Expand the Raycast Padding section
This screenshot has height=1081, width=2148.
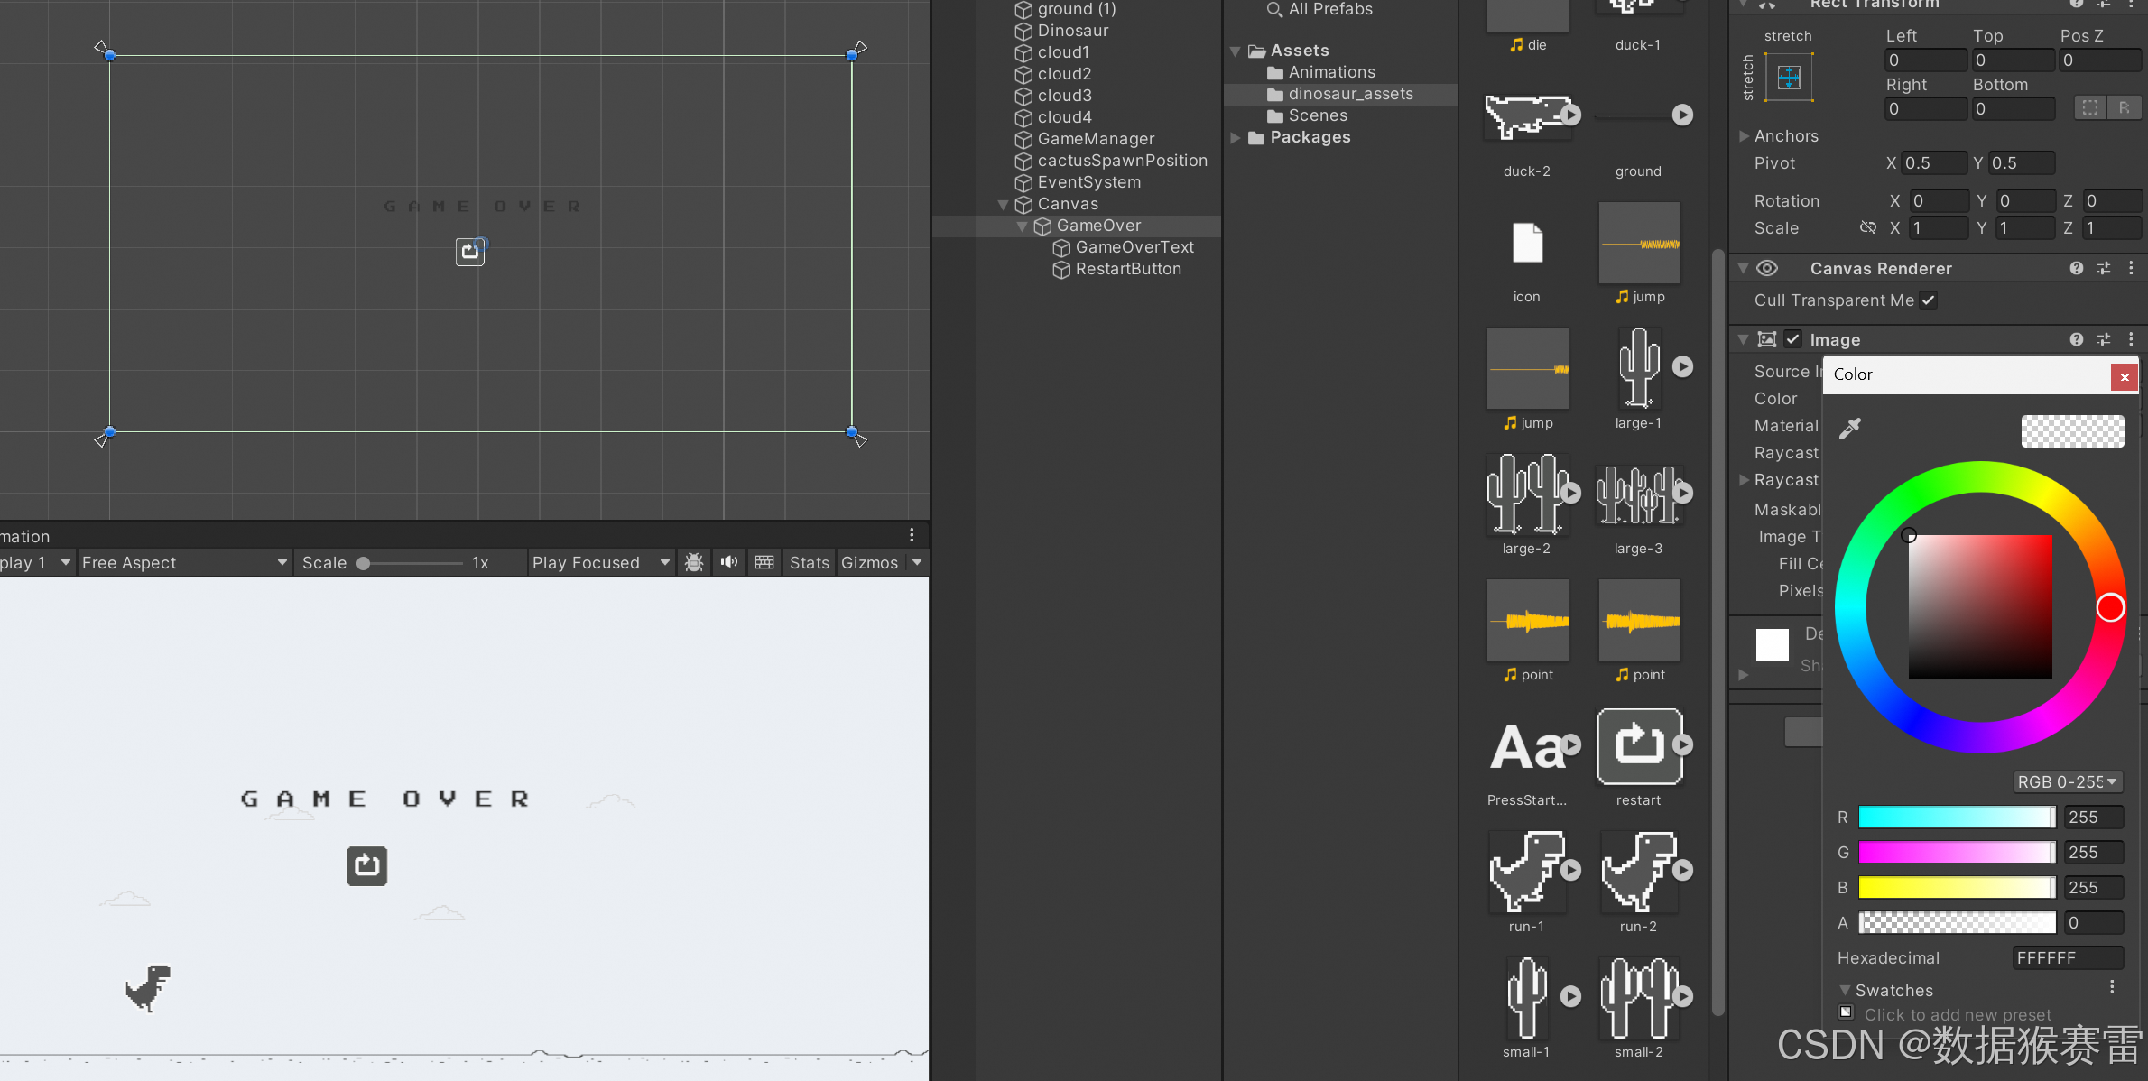(1745, 480)
